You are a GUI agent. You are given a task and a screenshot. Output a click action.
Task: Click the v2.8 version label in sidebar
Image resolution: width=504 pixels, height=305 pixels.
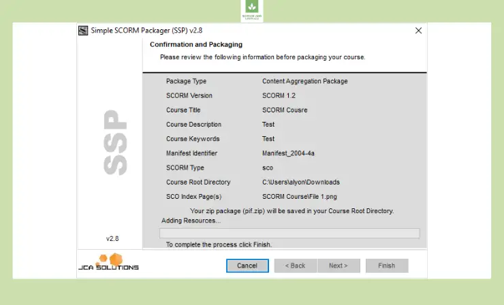click(x=112, y=239)
